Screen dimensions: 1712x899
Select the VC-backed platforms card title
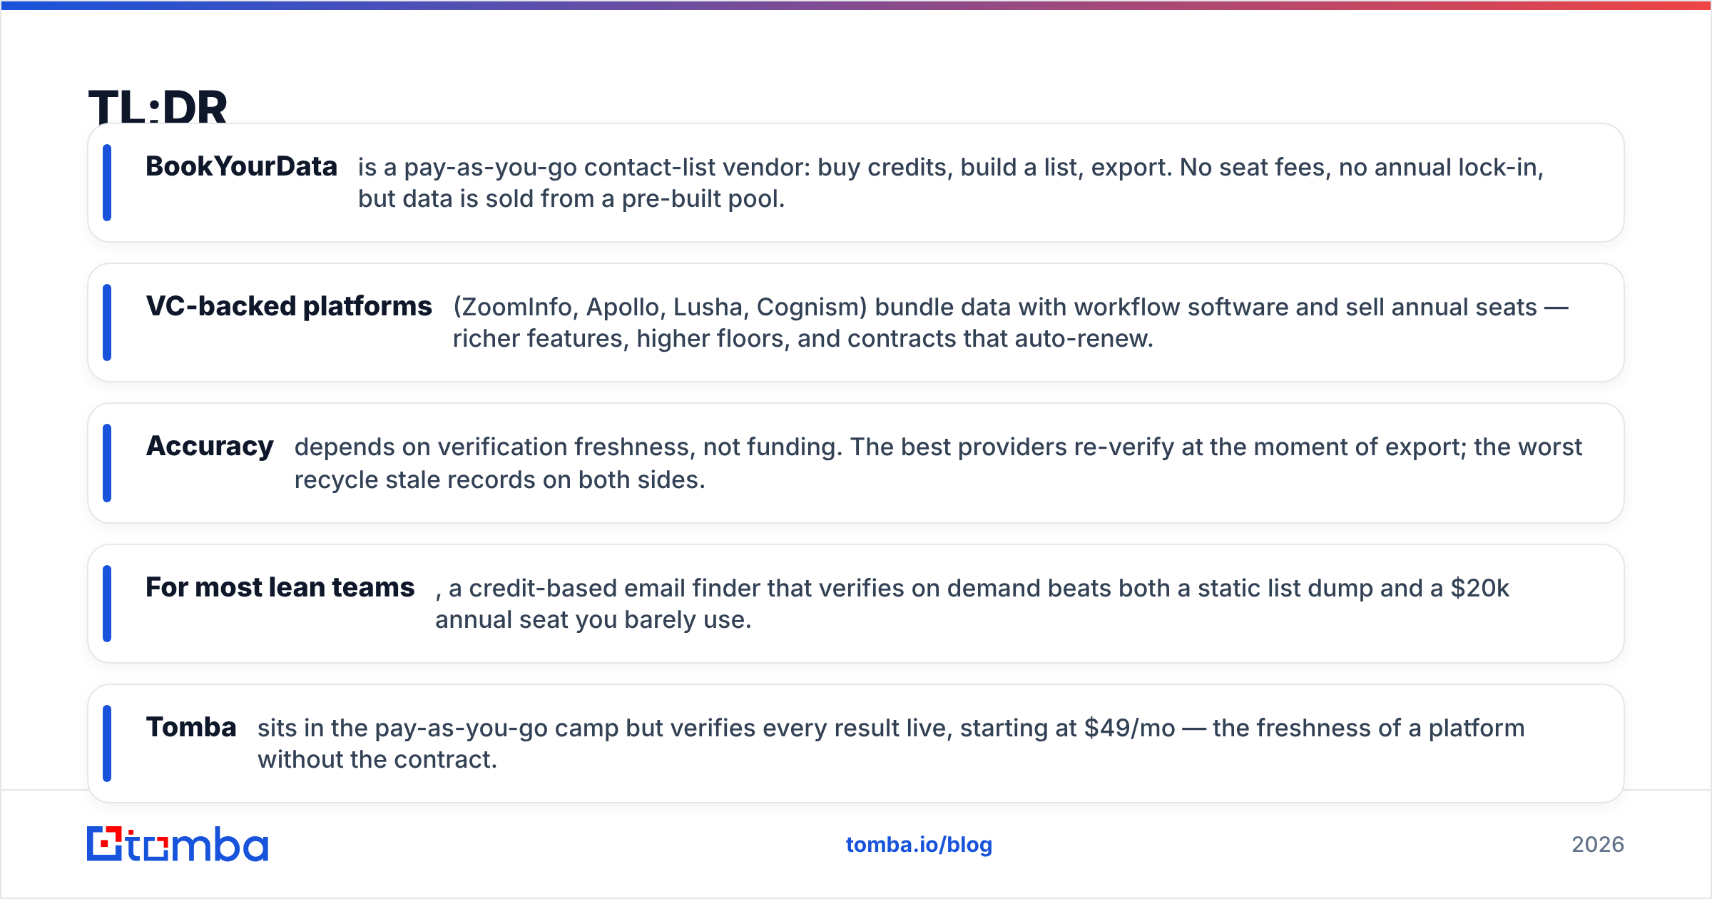tap(289, 306)
